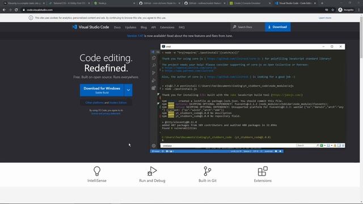This screenshot has width=363, height=204.
Task: Click the page vertical scrollbar thumb
Action: click(x=361, y=37)
